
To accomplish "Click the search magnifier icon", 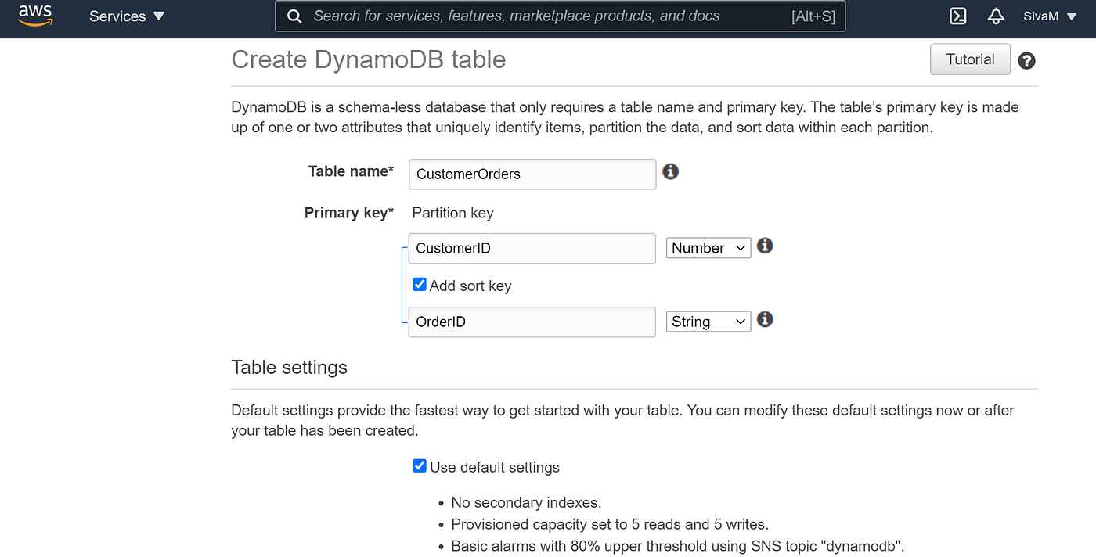I will [x=294, y=16].
